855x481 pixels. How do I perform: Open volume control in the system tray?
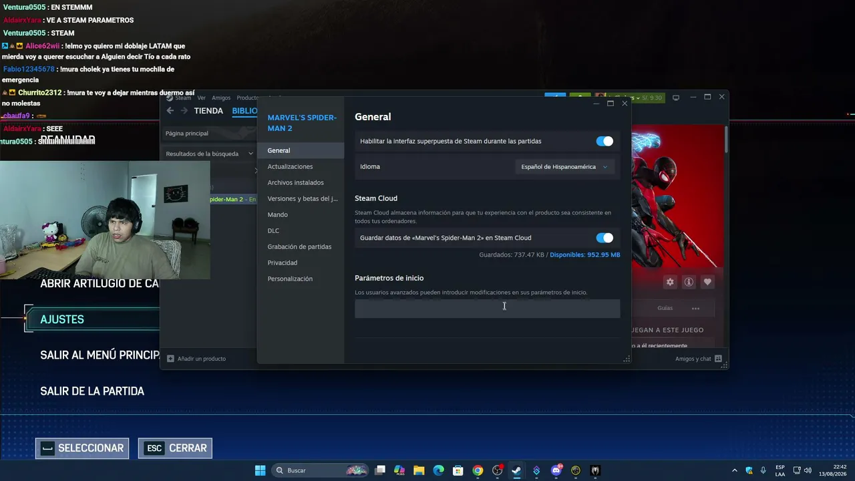point(808,470)
